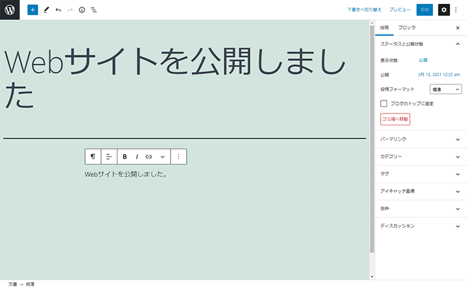This screenshot has width=467, height=288.
Task: Open the 投稿フォーマット dropdown
Action: [446, 89]
